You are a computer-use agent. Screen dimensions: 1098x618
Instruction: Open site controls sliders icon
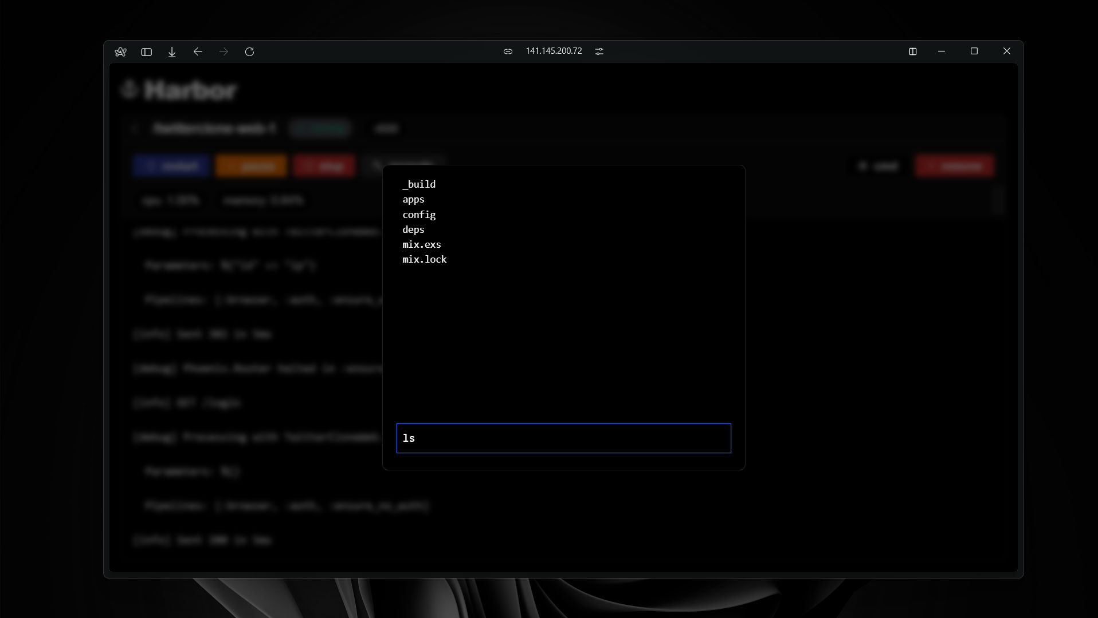(x=599, y=51)
